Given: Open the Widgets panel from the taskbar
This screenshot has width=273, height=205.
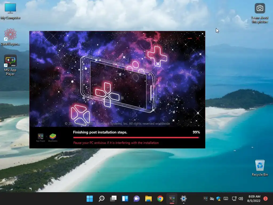Looking at the screenshot, I should pos(125,199).
